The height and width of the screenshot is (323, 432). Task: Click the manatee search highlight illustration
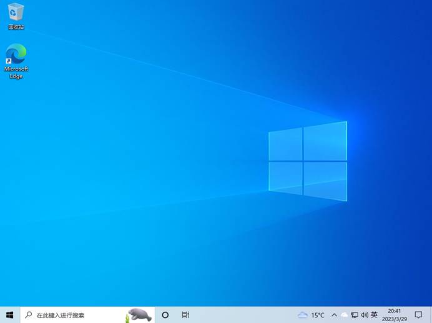139,315
